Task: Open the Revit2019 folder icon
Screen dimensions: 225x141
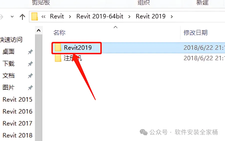Action: [x=58, y=48]
